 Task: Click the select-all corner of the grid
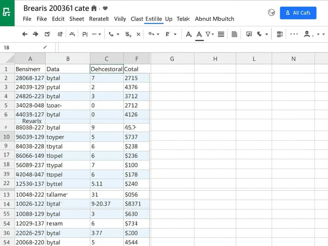pyautogui.click(x=7, y=59)
